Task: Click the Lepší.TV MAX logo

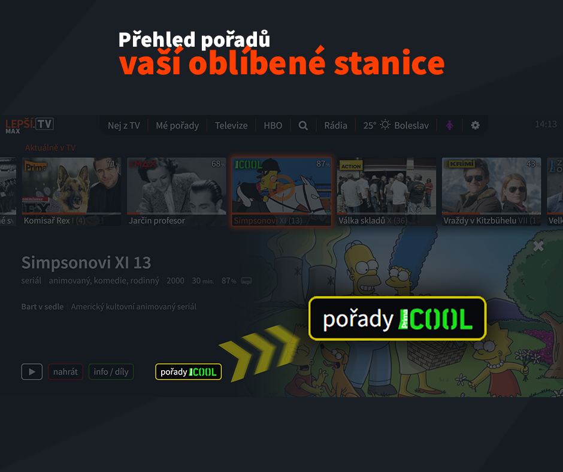Action: coord(29,125)
